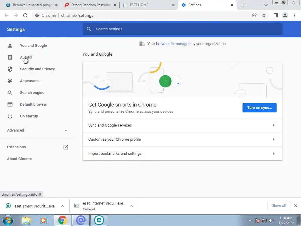Click the Action Center flag tray icon
This screenshot has height=226, width=301.
click(257, 220)
